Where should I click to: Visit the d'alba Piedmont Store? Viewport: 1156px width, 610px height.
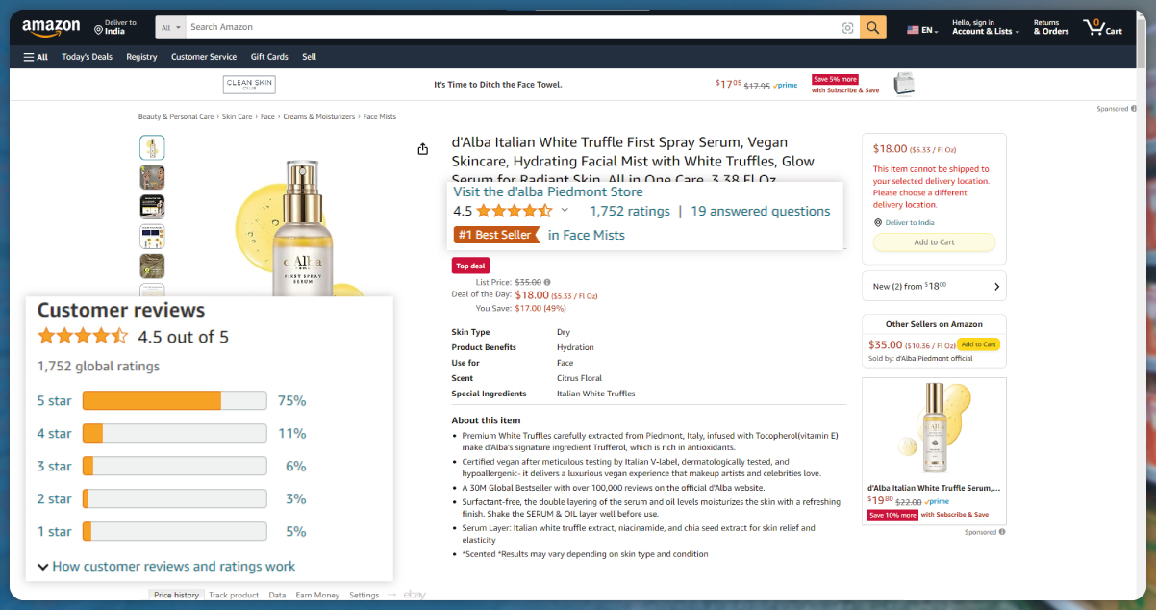(548, 191)
